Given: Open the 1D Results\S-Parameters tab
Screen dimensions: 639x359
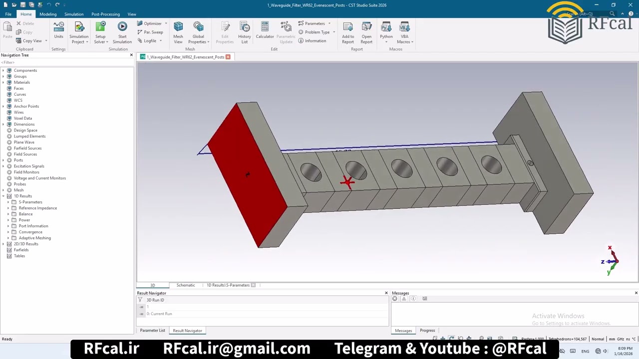Looking at the screenshot, I should [x=228, y=285].
